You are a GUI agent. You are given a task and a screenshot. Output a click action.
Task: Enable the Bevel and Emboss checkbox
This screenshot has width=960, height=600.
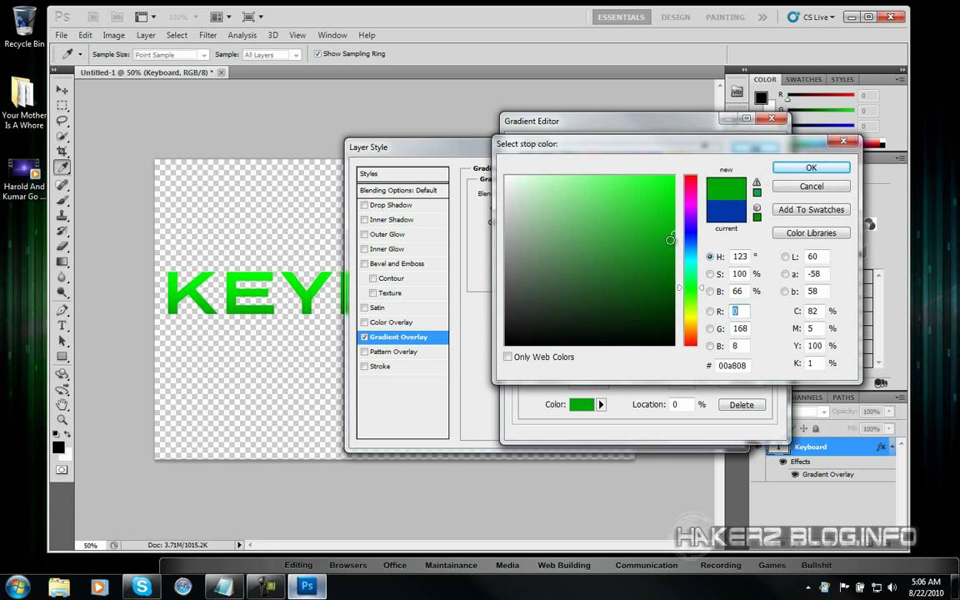click(364, 264)
